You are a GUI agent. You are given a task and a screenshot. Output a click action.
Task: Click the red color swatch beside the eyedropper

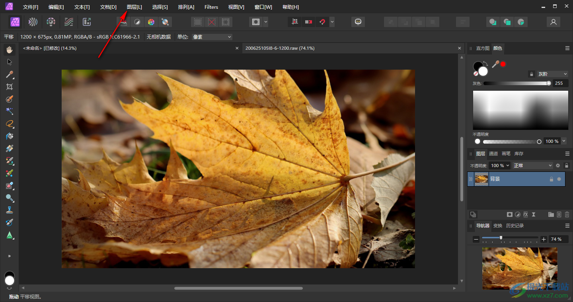tap(503, 64)
